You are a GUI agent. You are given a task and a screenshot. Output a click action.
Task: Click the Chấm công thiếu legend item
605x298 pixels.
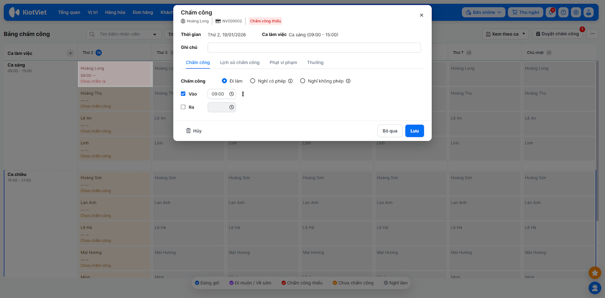coord(302,283)
